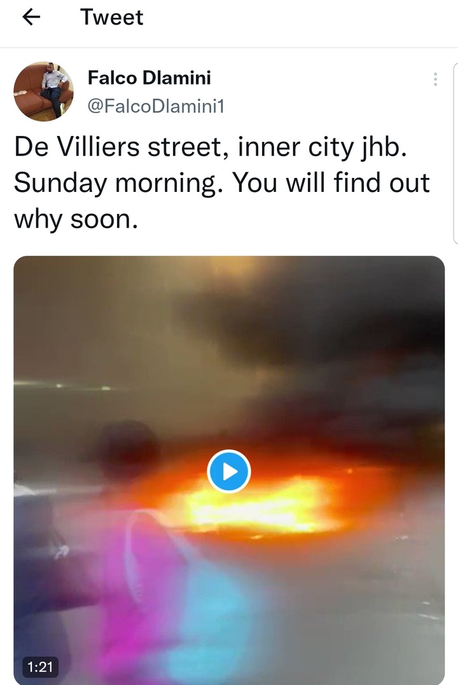Image resolution: width=458 pixels, height=685 pixels.
Task: Select the partially visible panel on the right edge
Action: 455,153
